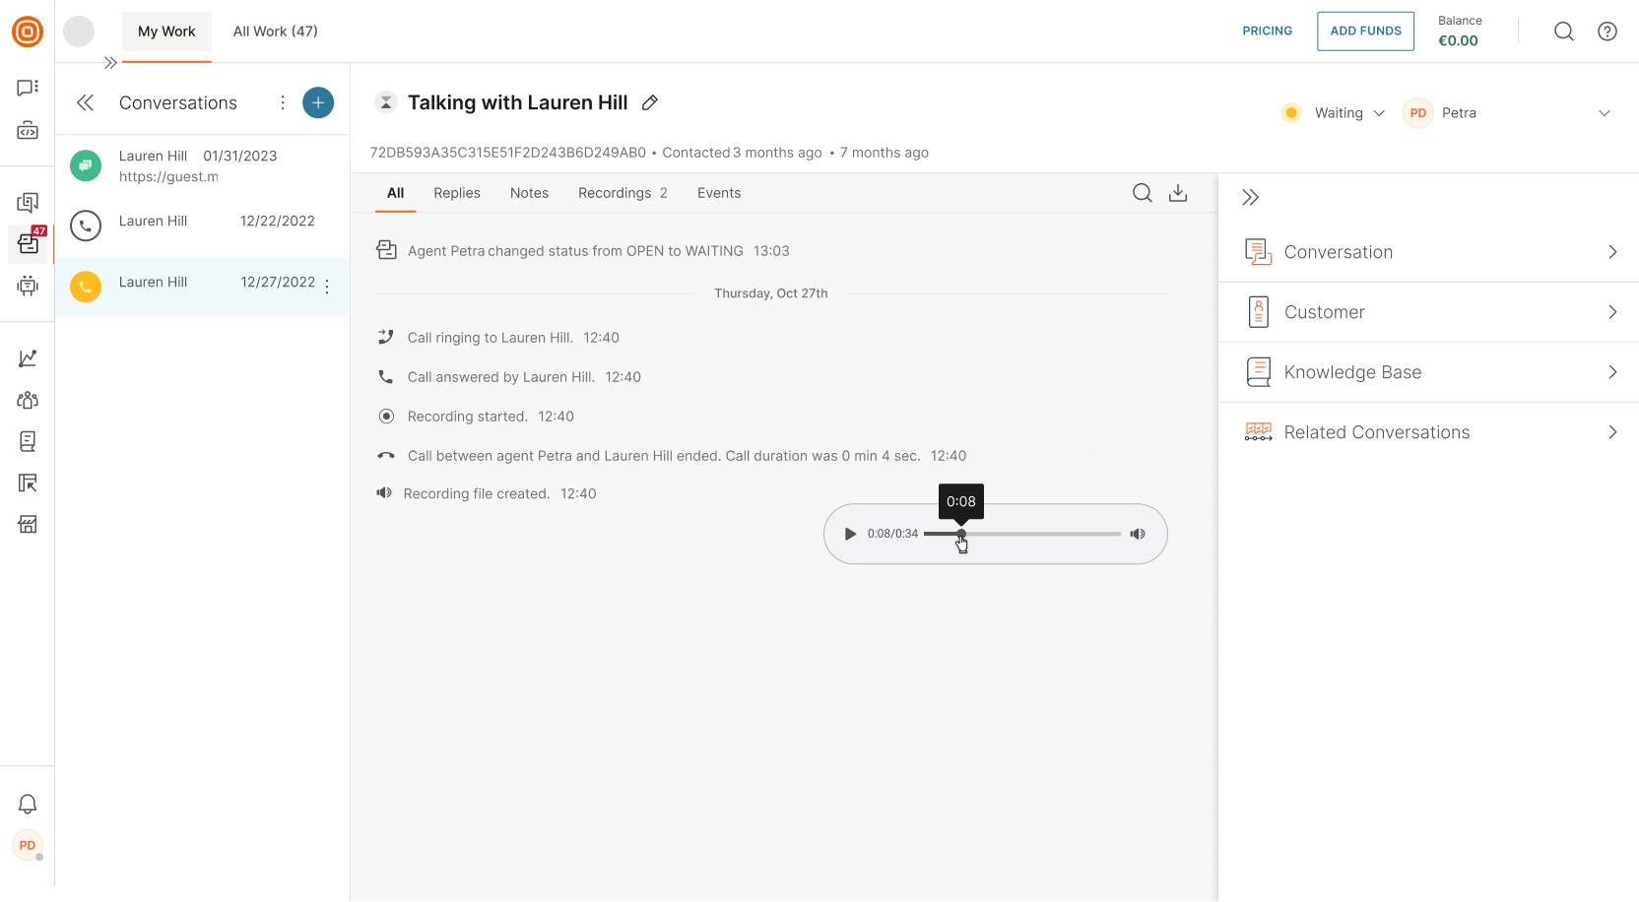This screenshot has height=902, width=1639.
Task: Mute the recording audio player
Action: tap(1138, 534)
